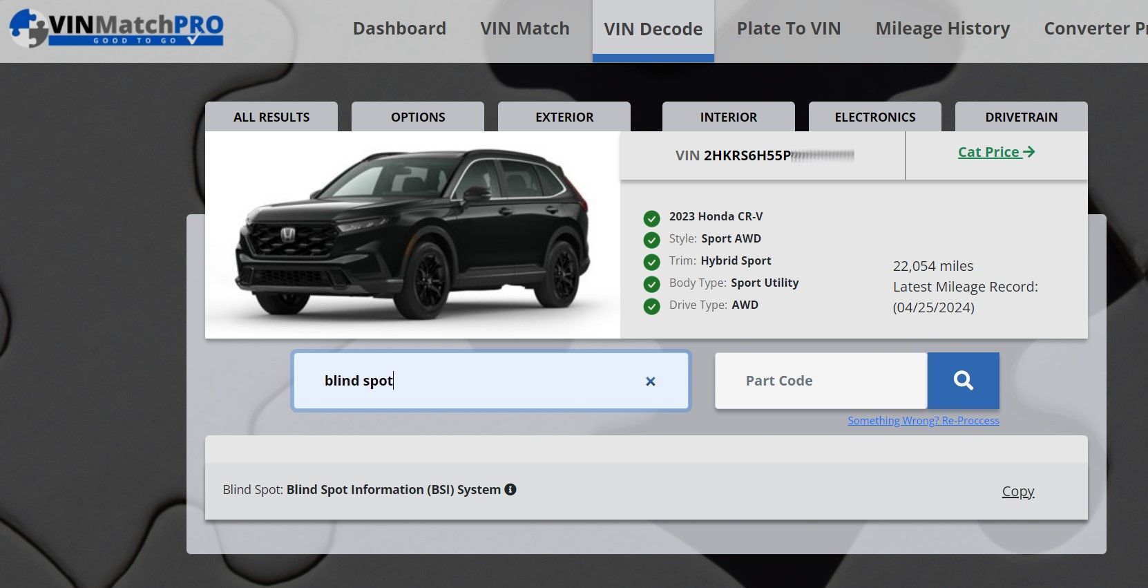Viewport: 1148px width, 588px height.
Task: Click the green check beside Body Type
Action: pos(651,285)
